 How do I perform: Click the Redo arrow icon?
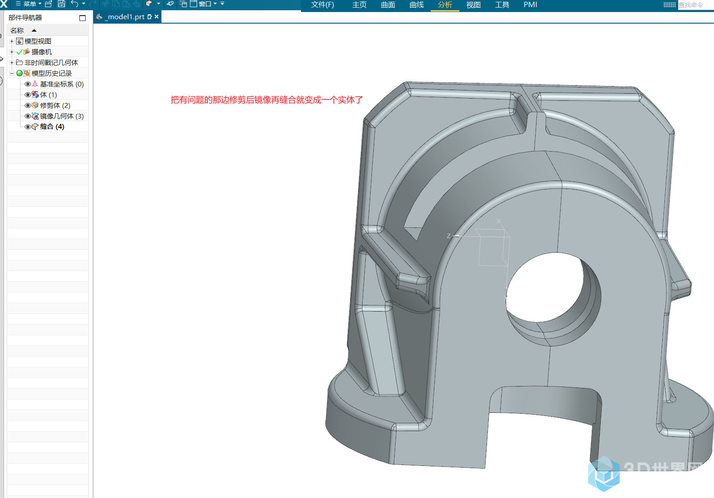pos(93,4)
